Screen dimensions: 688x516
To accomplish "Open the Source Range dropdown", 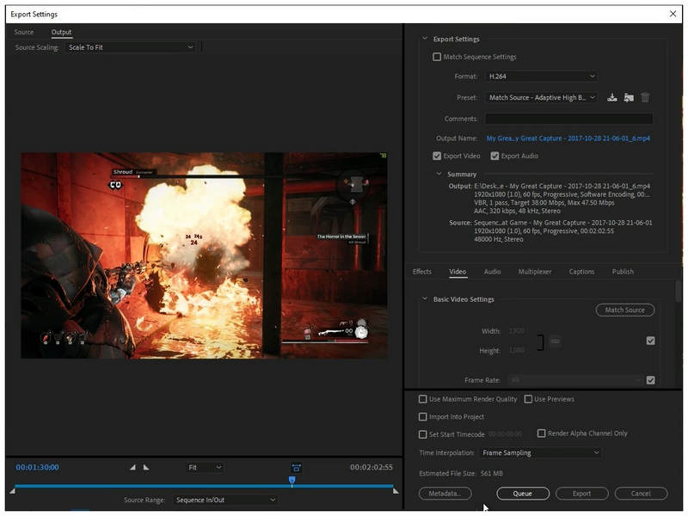I will (x=225, y=499).
